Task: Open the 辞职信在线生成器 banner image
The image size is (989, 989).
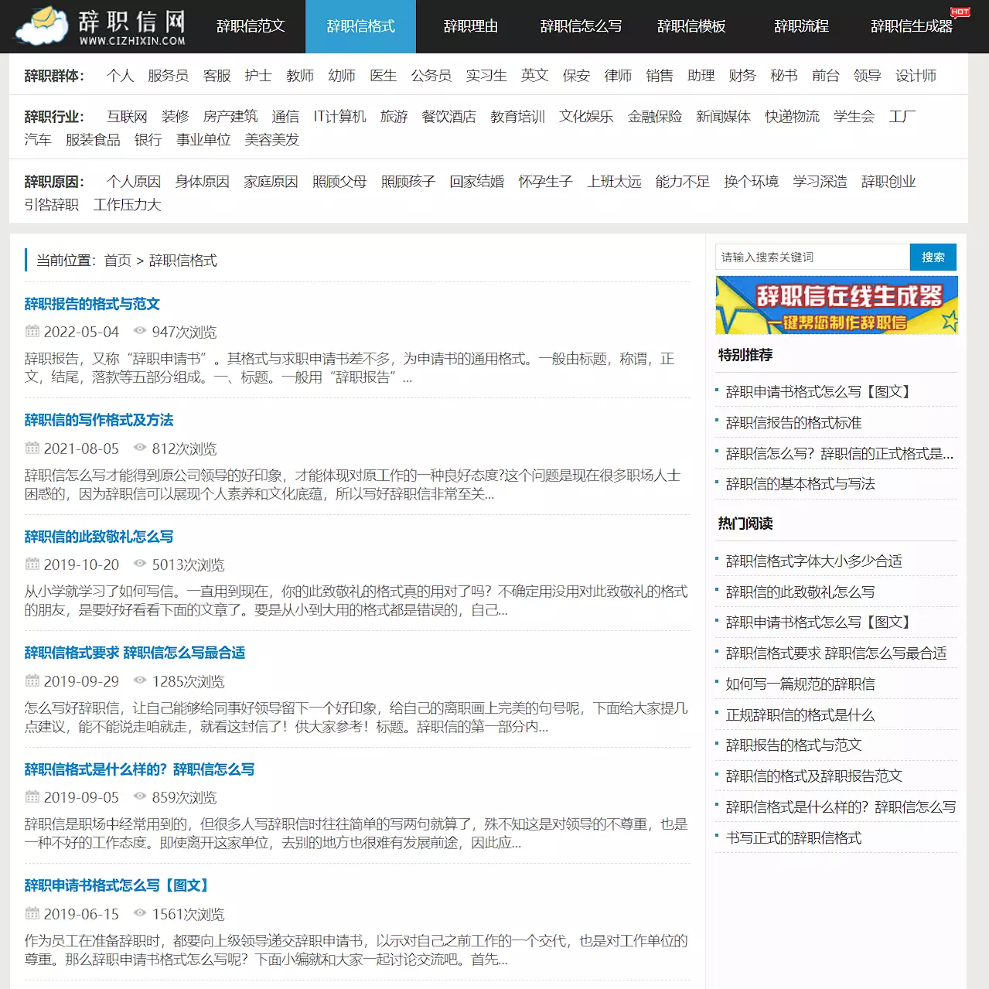Action: (x=837, y=305)
